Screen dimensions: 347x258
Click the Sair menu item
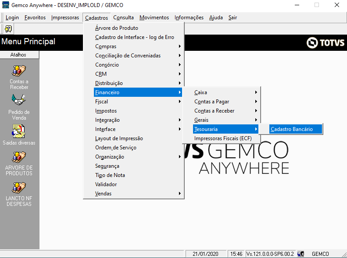tap(233, 18)
